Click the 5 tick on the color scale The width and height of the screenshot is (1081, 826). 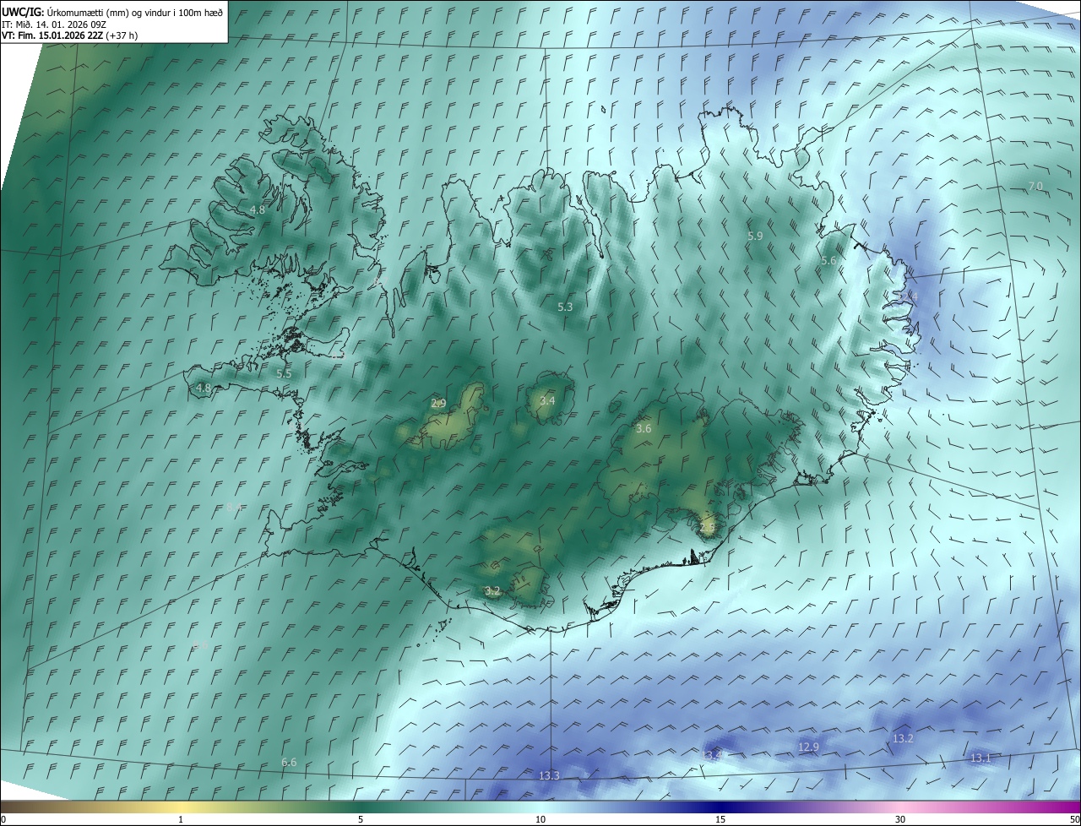pyautogui.click(x=361, y=819)
